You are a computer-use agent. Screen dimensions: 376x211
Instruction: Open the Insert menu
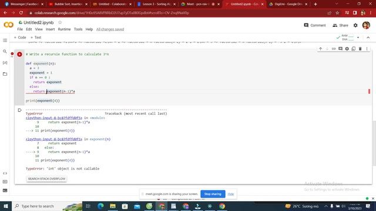point(50,29)
